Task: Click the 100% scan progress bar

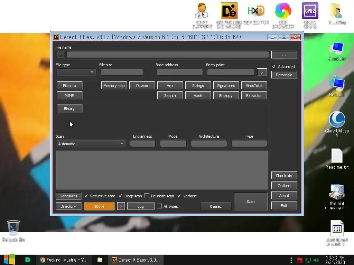Action: tap(99, 206)
